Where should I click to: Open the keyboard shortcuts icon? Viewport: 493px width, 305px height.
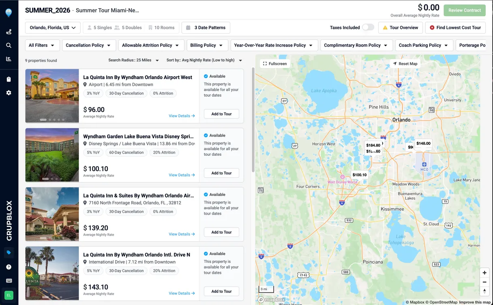click(x=9, y=281)
